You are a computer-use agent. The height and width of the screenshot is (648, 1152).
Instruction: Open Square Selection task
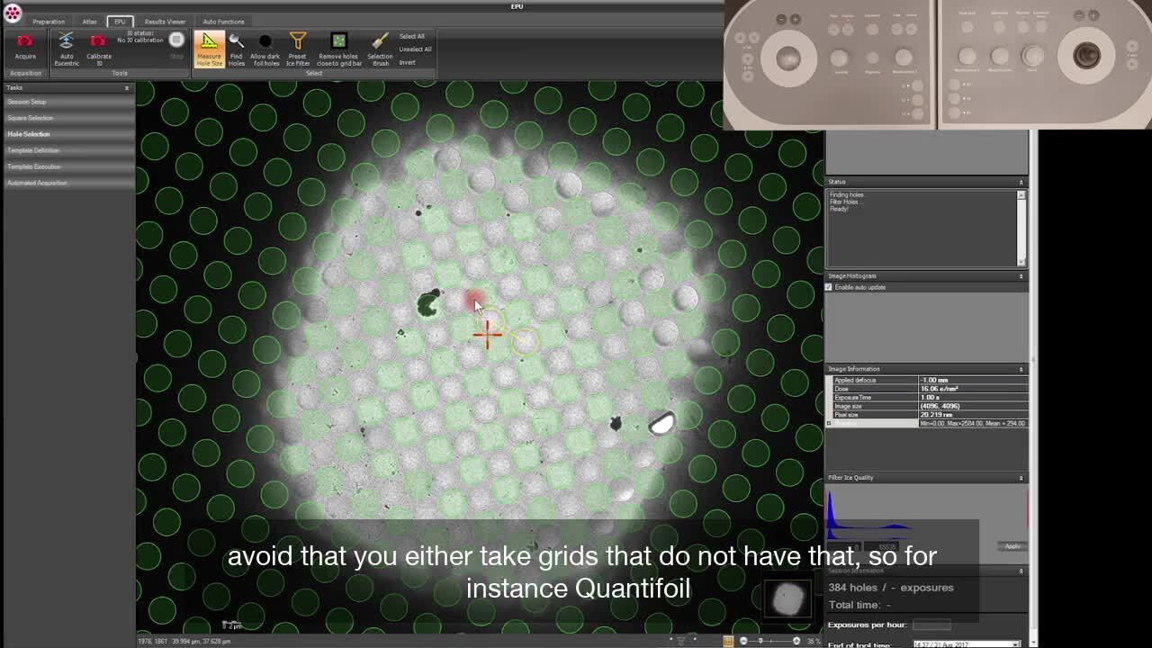31,118
